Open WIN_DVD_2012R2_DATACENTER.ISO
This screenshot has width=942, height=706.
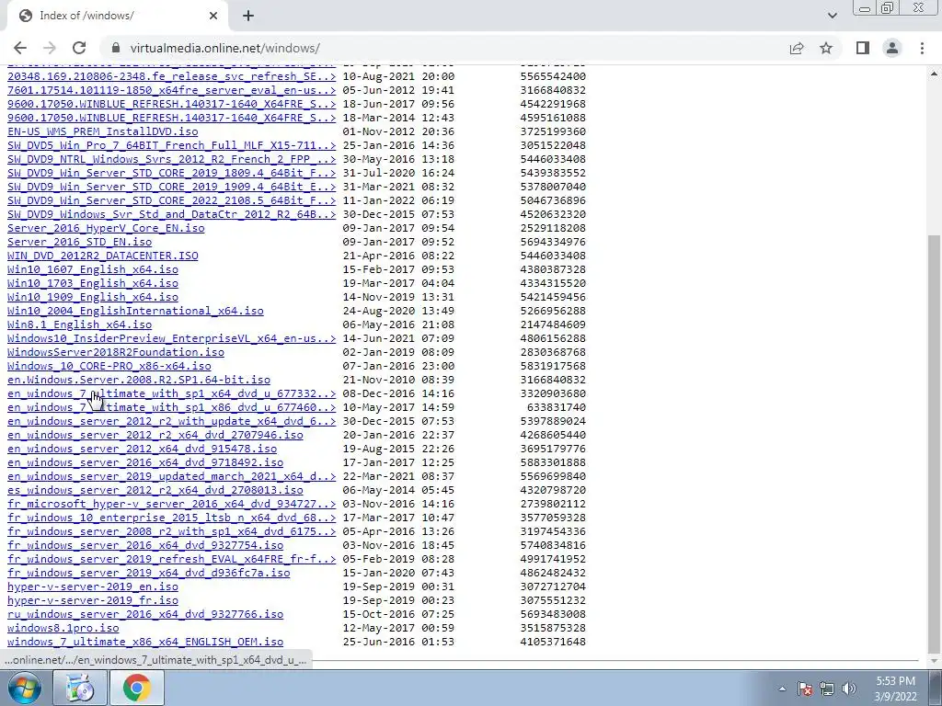click(103, 256)
